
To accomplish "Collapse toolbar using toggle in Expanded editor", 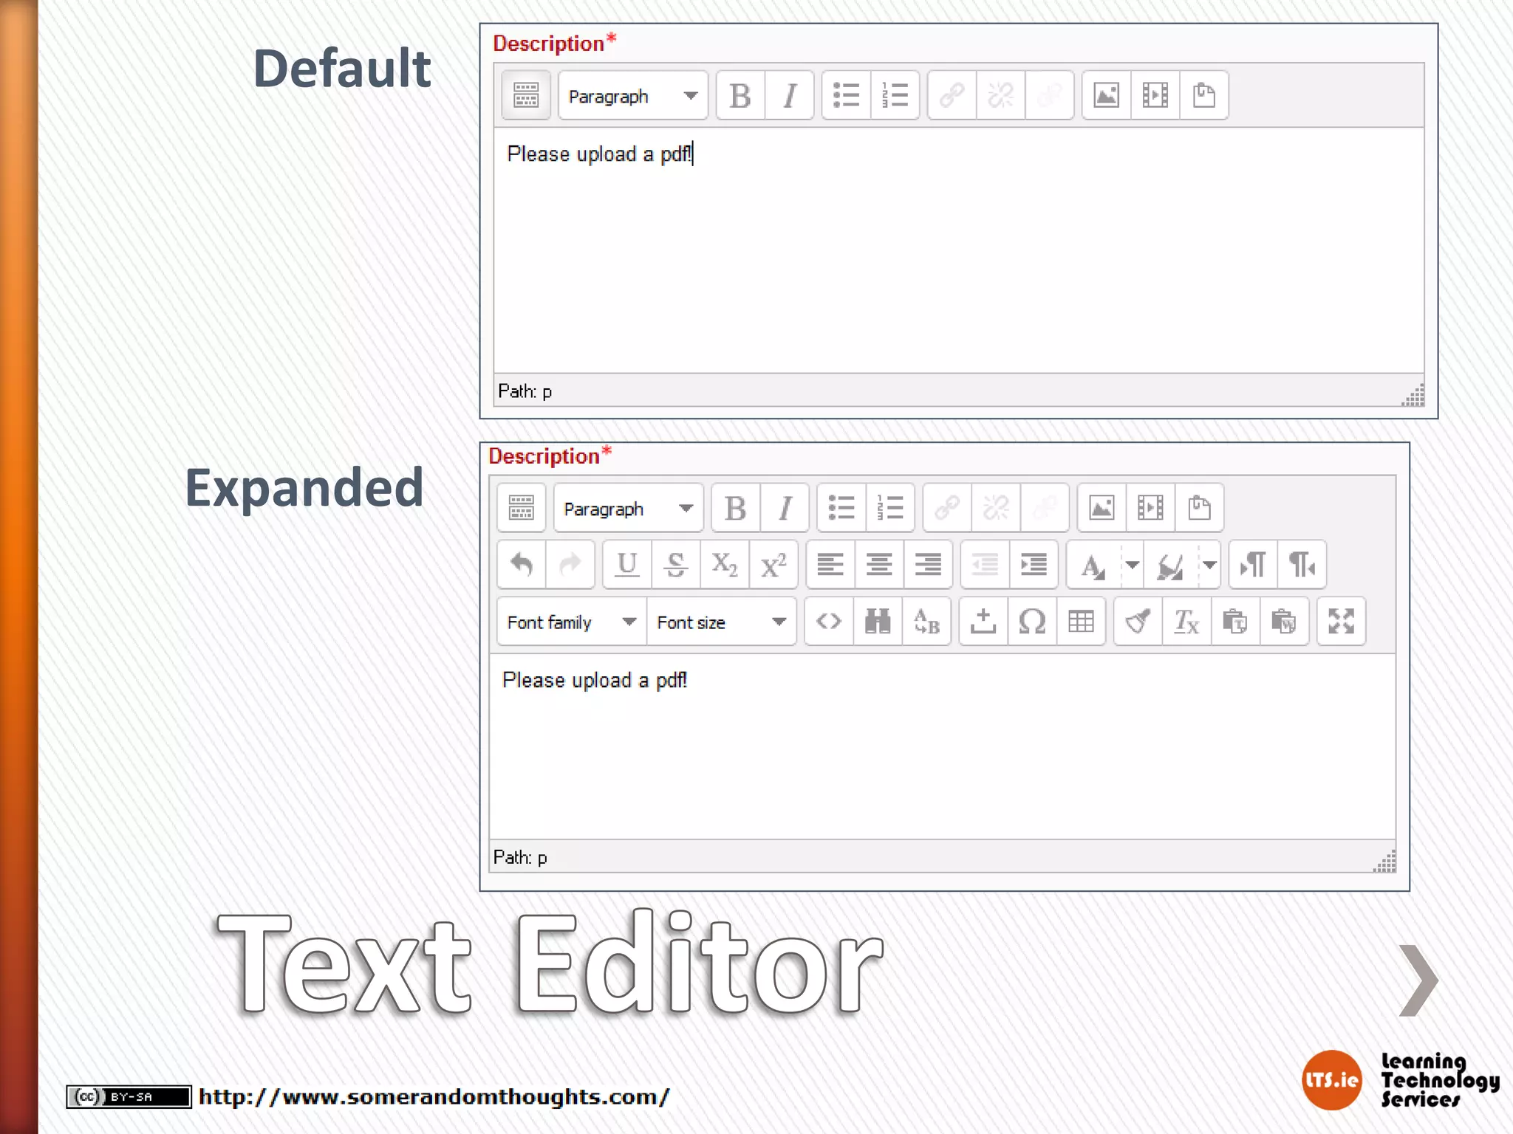I will pos(521,508).
